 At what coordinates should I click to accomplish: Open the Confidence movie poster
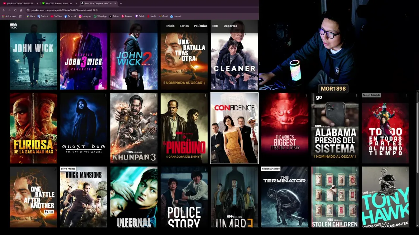click(x=234, y=128)
